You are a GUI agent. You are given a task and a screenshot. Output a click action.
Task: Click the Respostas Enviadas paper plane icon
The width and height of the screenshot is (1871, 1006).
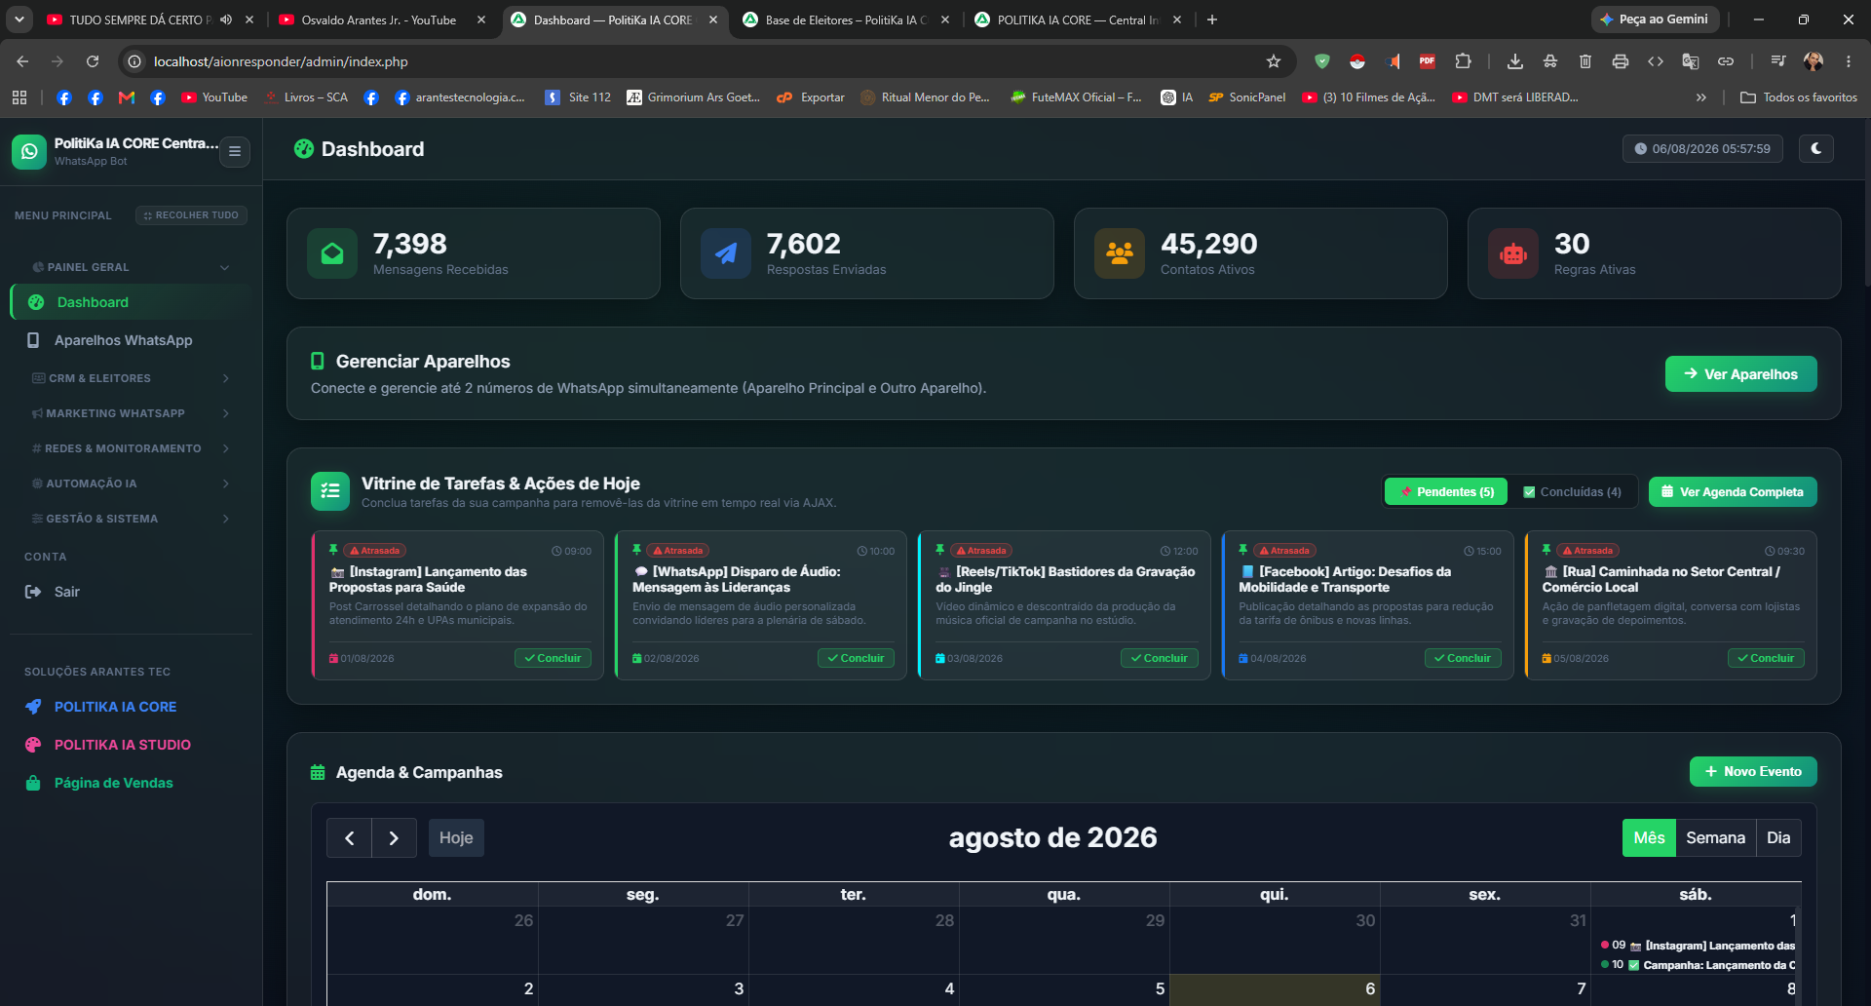pyautogui.click(x=726, y=253)
